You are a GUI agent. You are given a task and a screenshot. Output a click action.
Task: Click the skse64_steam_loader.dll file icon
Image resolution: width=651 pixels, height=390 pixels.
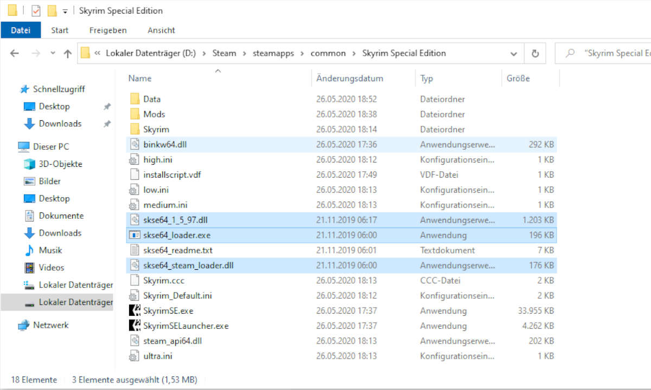click(x=135, y=265)
